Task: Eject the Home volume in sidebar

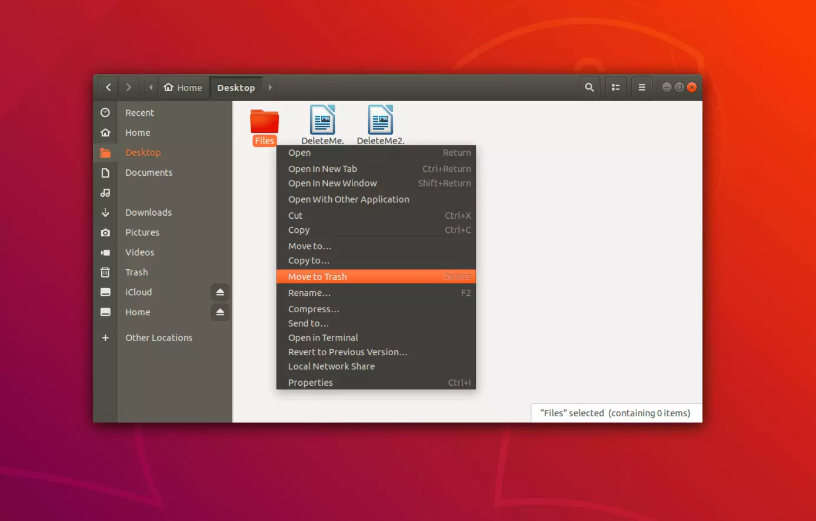Action: tap(220, 312)
